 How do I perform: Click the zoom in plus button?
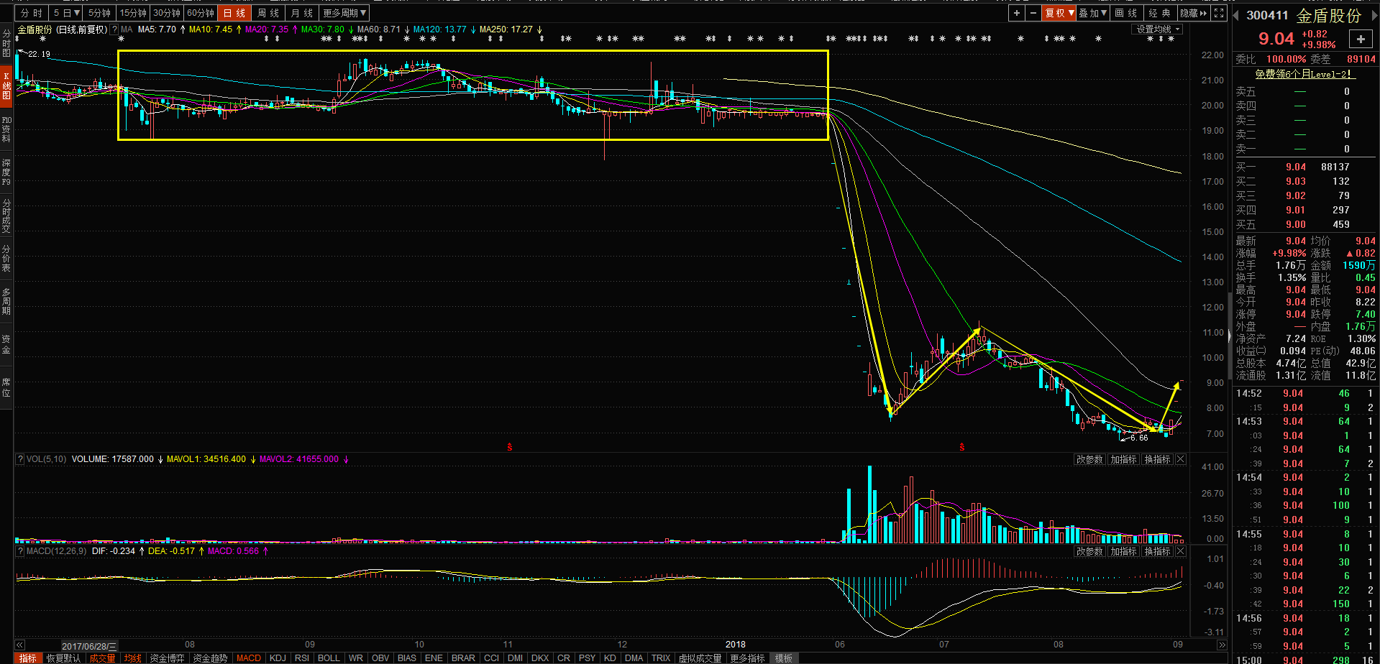1016,13
